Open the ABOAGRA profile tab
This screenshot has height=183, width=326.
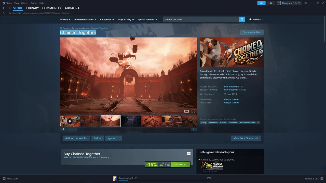(x=72, y=8)
